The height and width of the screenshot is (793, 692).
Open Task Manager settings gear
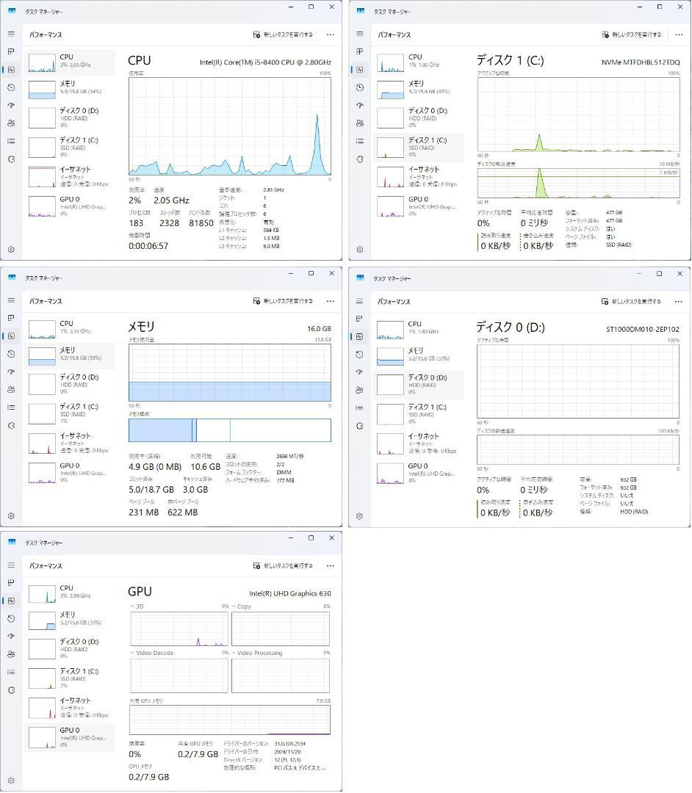(11, 249)
